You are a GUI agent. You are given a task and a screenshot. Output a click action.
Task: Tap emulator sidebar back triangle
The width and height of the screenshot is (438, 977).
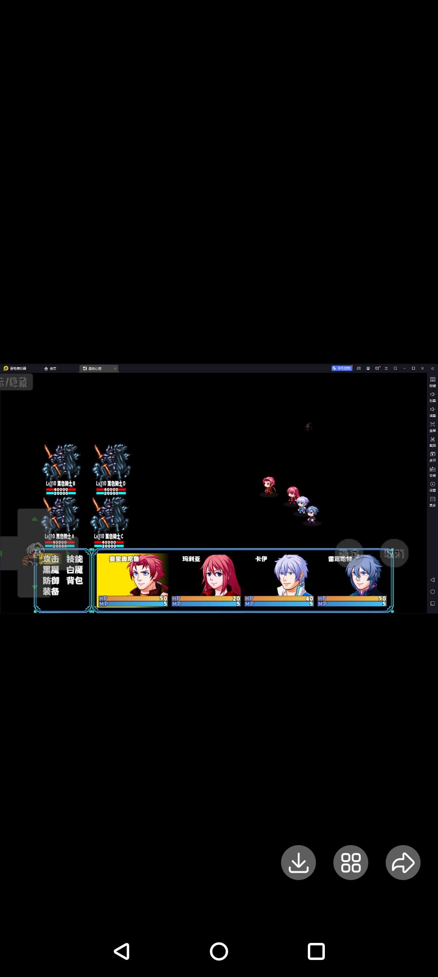click(x=432, y=580)
